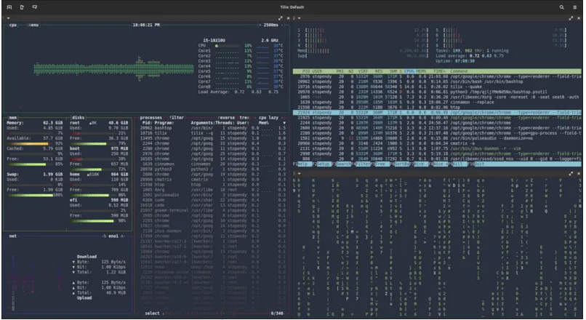Image resolution: width=586 pixels, height=320 pixels.
Task: Open the Tilix sessions sidebar icon
Action: 9,6
